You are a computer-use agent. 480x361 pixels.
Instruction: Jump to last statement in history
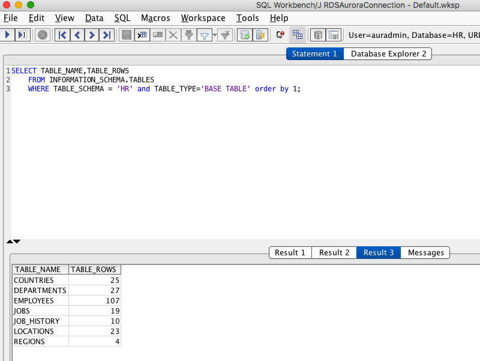(107, 35)
